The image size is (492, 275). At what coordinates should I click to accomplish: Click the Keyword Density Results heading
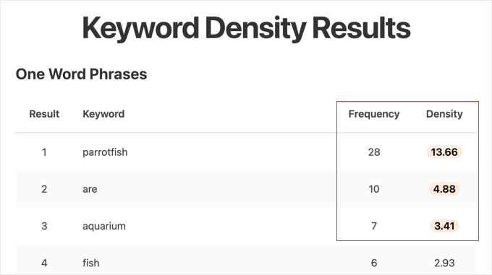246,28
